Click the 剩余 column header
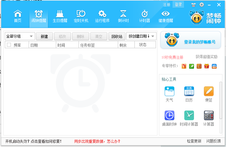This screenshot has height=147, width=226. pos(126,45)
